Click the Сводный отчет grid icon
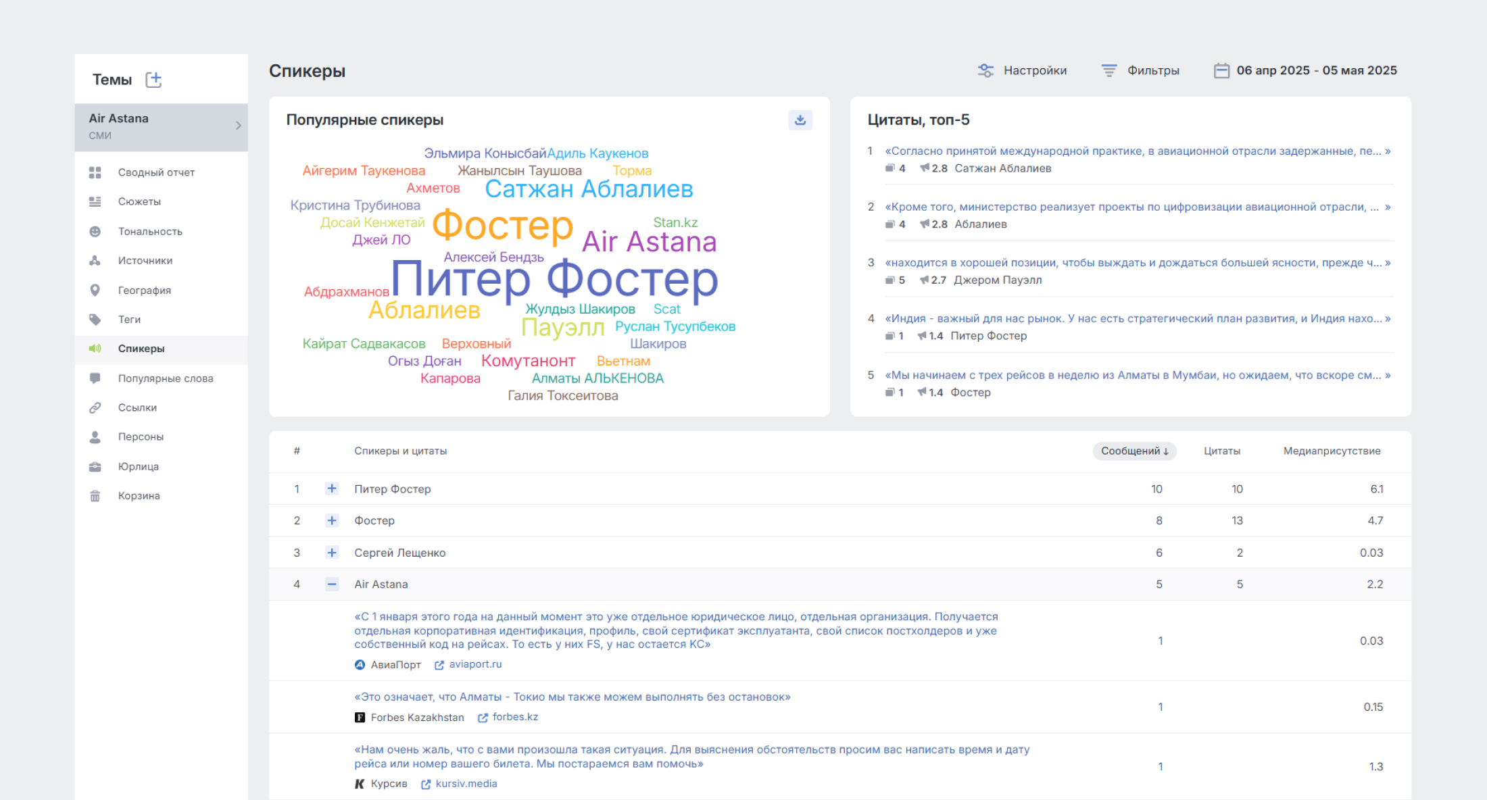 (x=95, y=172)
